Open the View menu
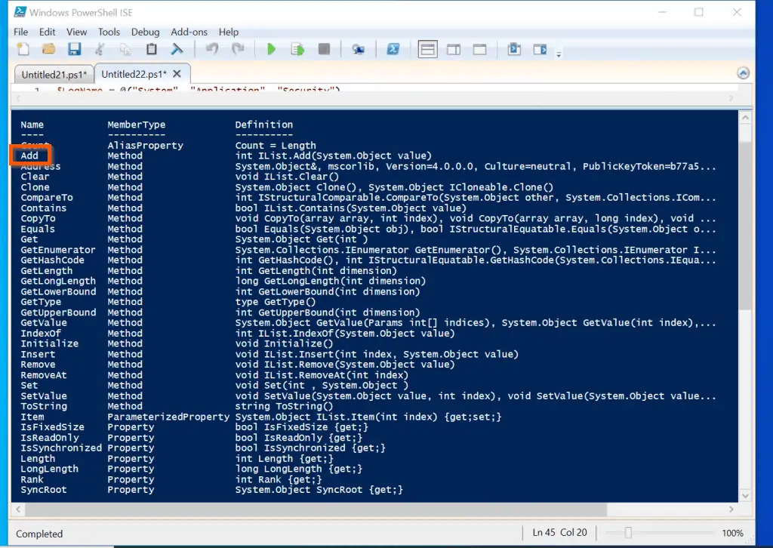Screen dimensions: 773x548 tap(76, 32)
